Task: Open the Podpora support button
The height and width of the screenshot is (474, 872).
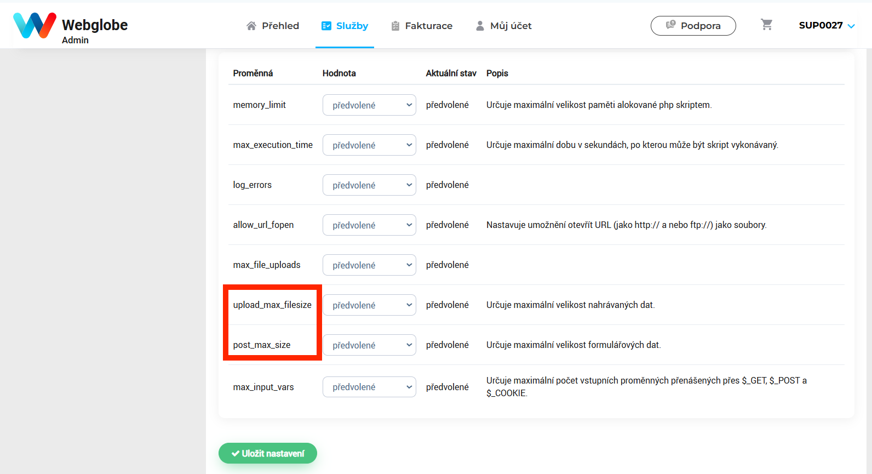Action: point(693,26)
